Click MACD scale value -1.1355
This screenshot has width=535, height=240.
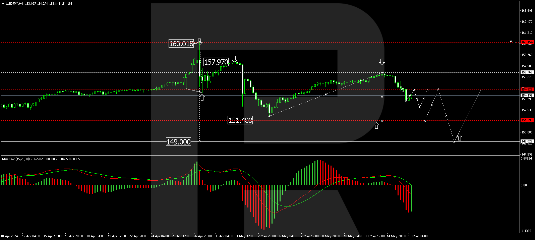point(527,231)
